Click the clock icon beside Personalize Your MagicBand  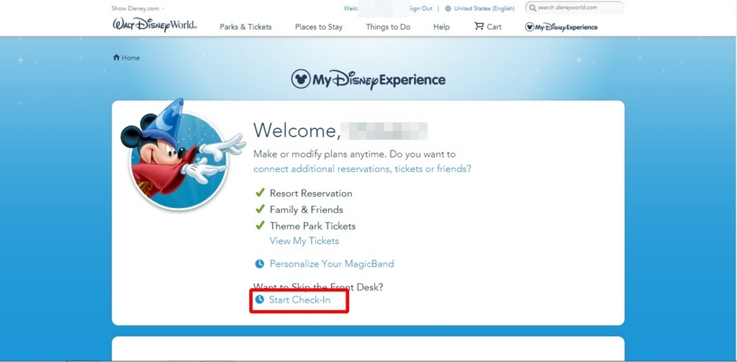259,263
